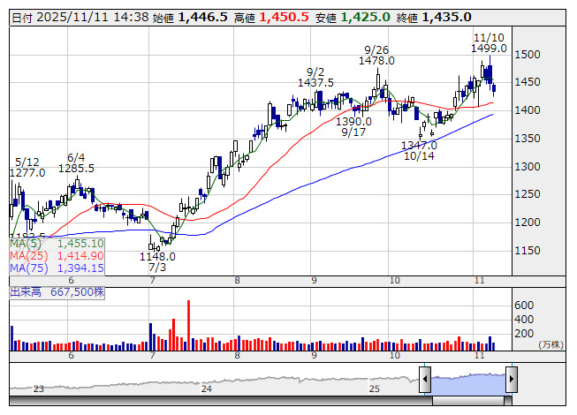Click the 1150 price axis label
The image size is (577, 415).
point(528,251)
